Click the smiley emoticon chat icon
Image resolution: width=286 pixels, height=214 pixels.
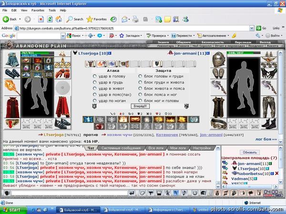195,193
